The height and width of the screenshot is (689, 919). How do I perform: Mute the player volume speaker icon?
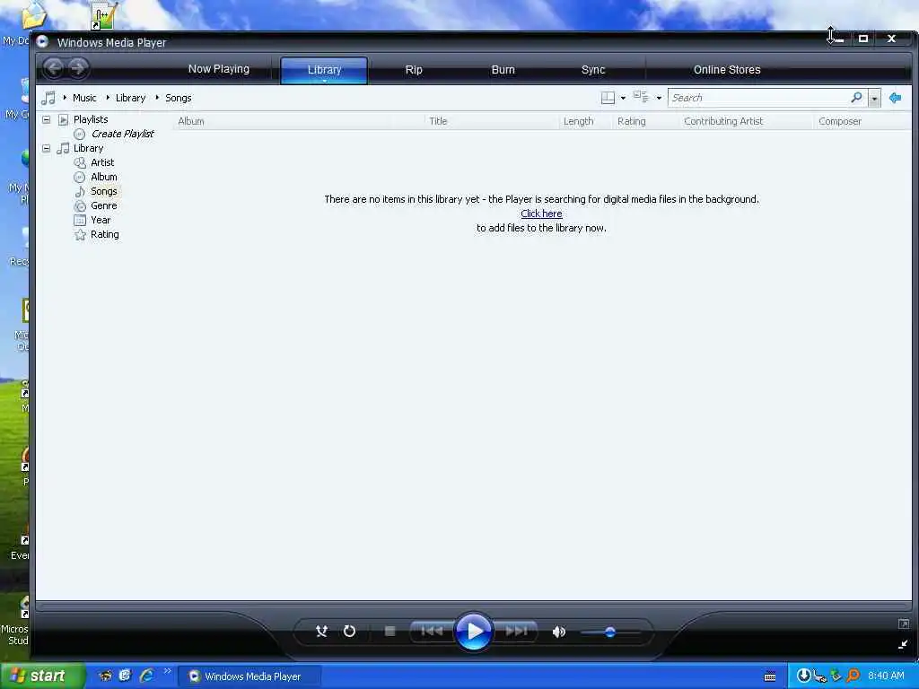[x=558, y=632]
